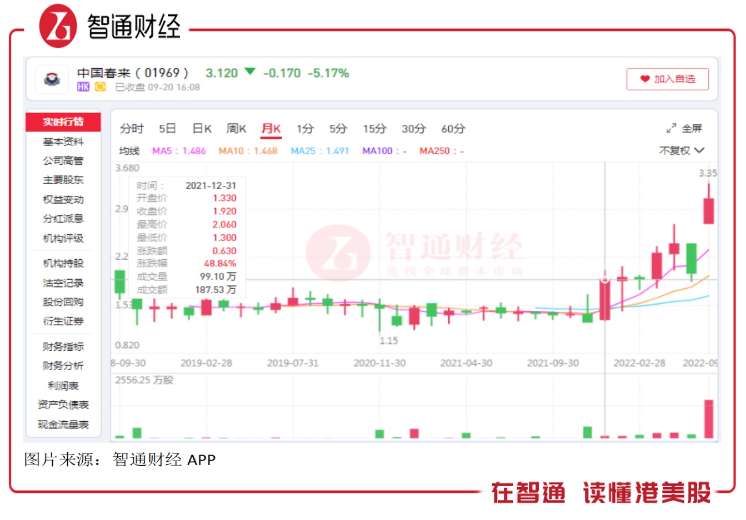This screenshot has width=746, height=520.
Task: Click the MA100 indicator label
Action: point(384,151)
